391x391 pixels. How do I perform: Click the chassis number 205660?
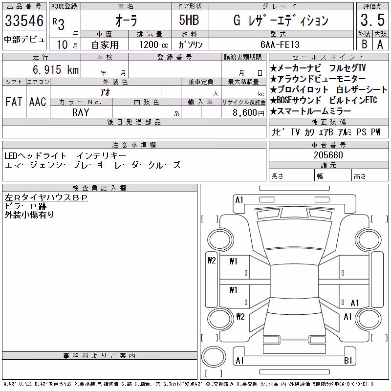pos(328,155)
